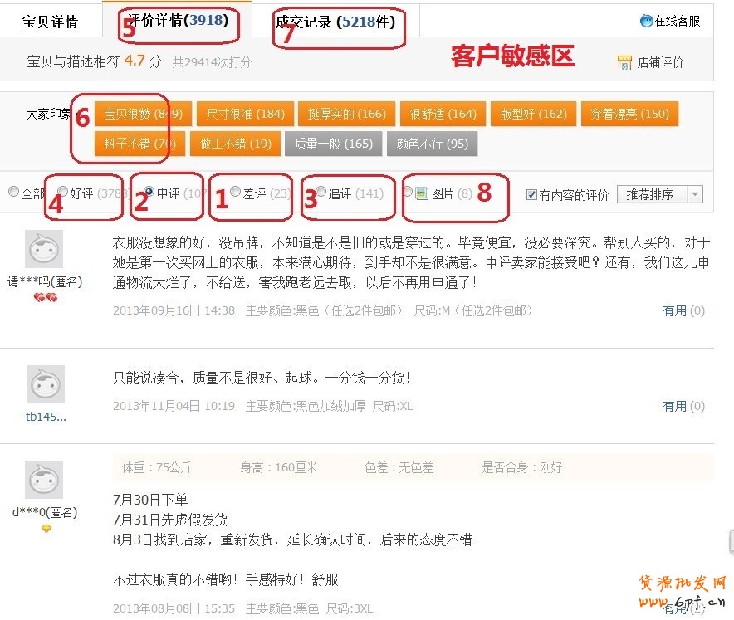
Task: Choose the 追评 (141) radio button
Action: pyautogui.click(x=321, y=192)
